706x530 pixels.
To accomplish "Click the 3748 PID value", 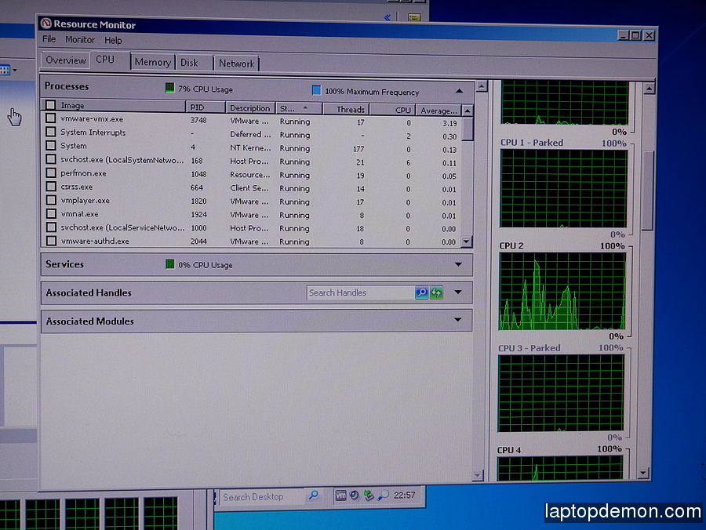I will point(198,120).
